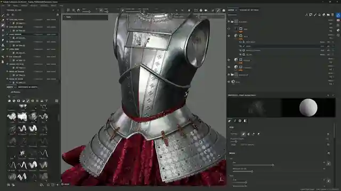The height and width of the screenshot is (191, 341).
Task: Filter assets by the fonts T icon
Action: pos(46,101)
